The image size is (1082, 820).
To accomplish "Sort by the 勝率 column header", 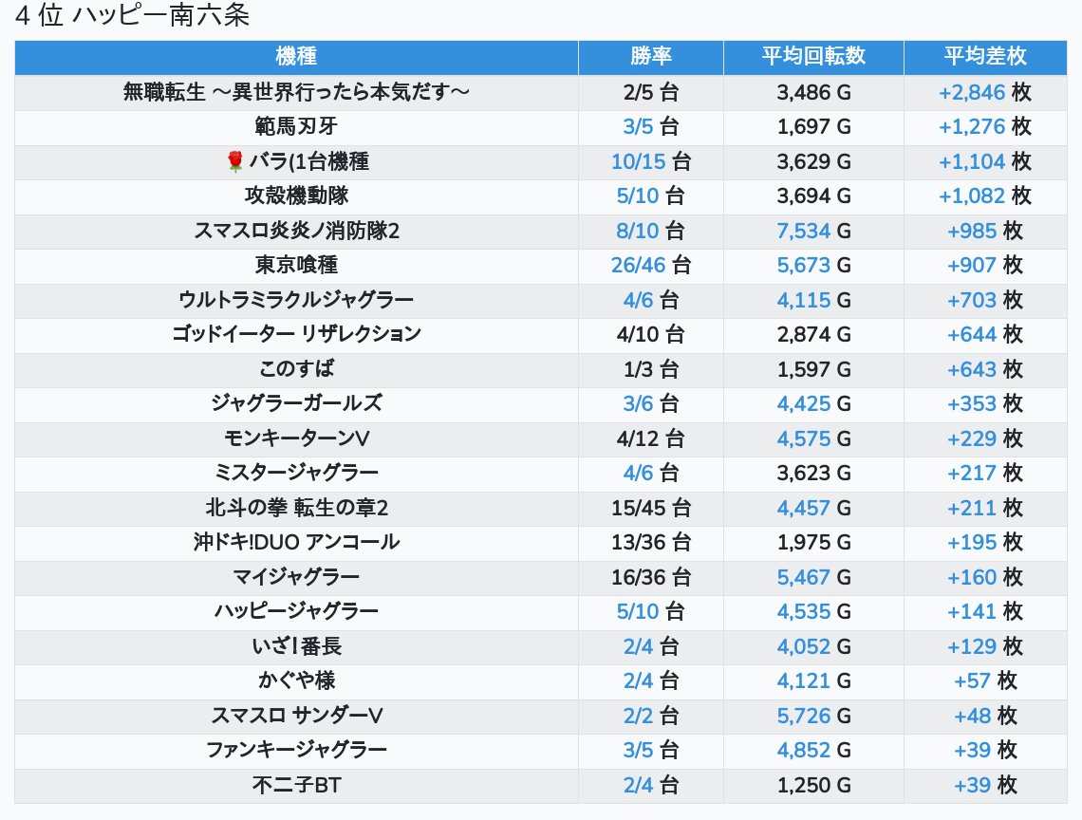I will (x=650, y=57).
